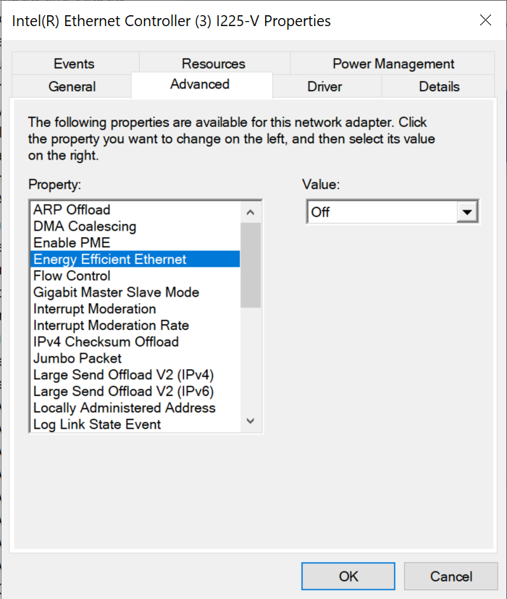Click the Cancel button
The image size is (507, 599).
point(451,577)
